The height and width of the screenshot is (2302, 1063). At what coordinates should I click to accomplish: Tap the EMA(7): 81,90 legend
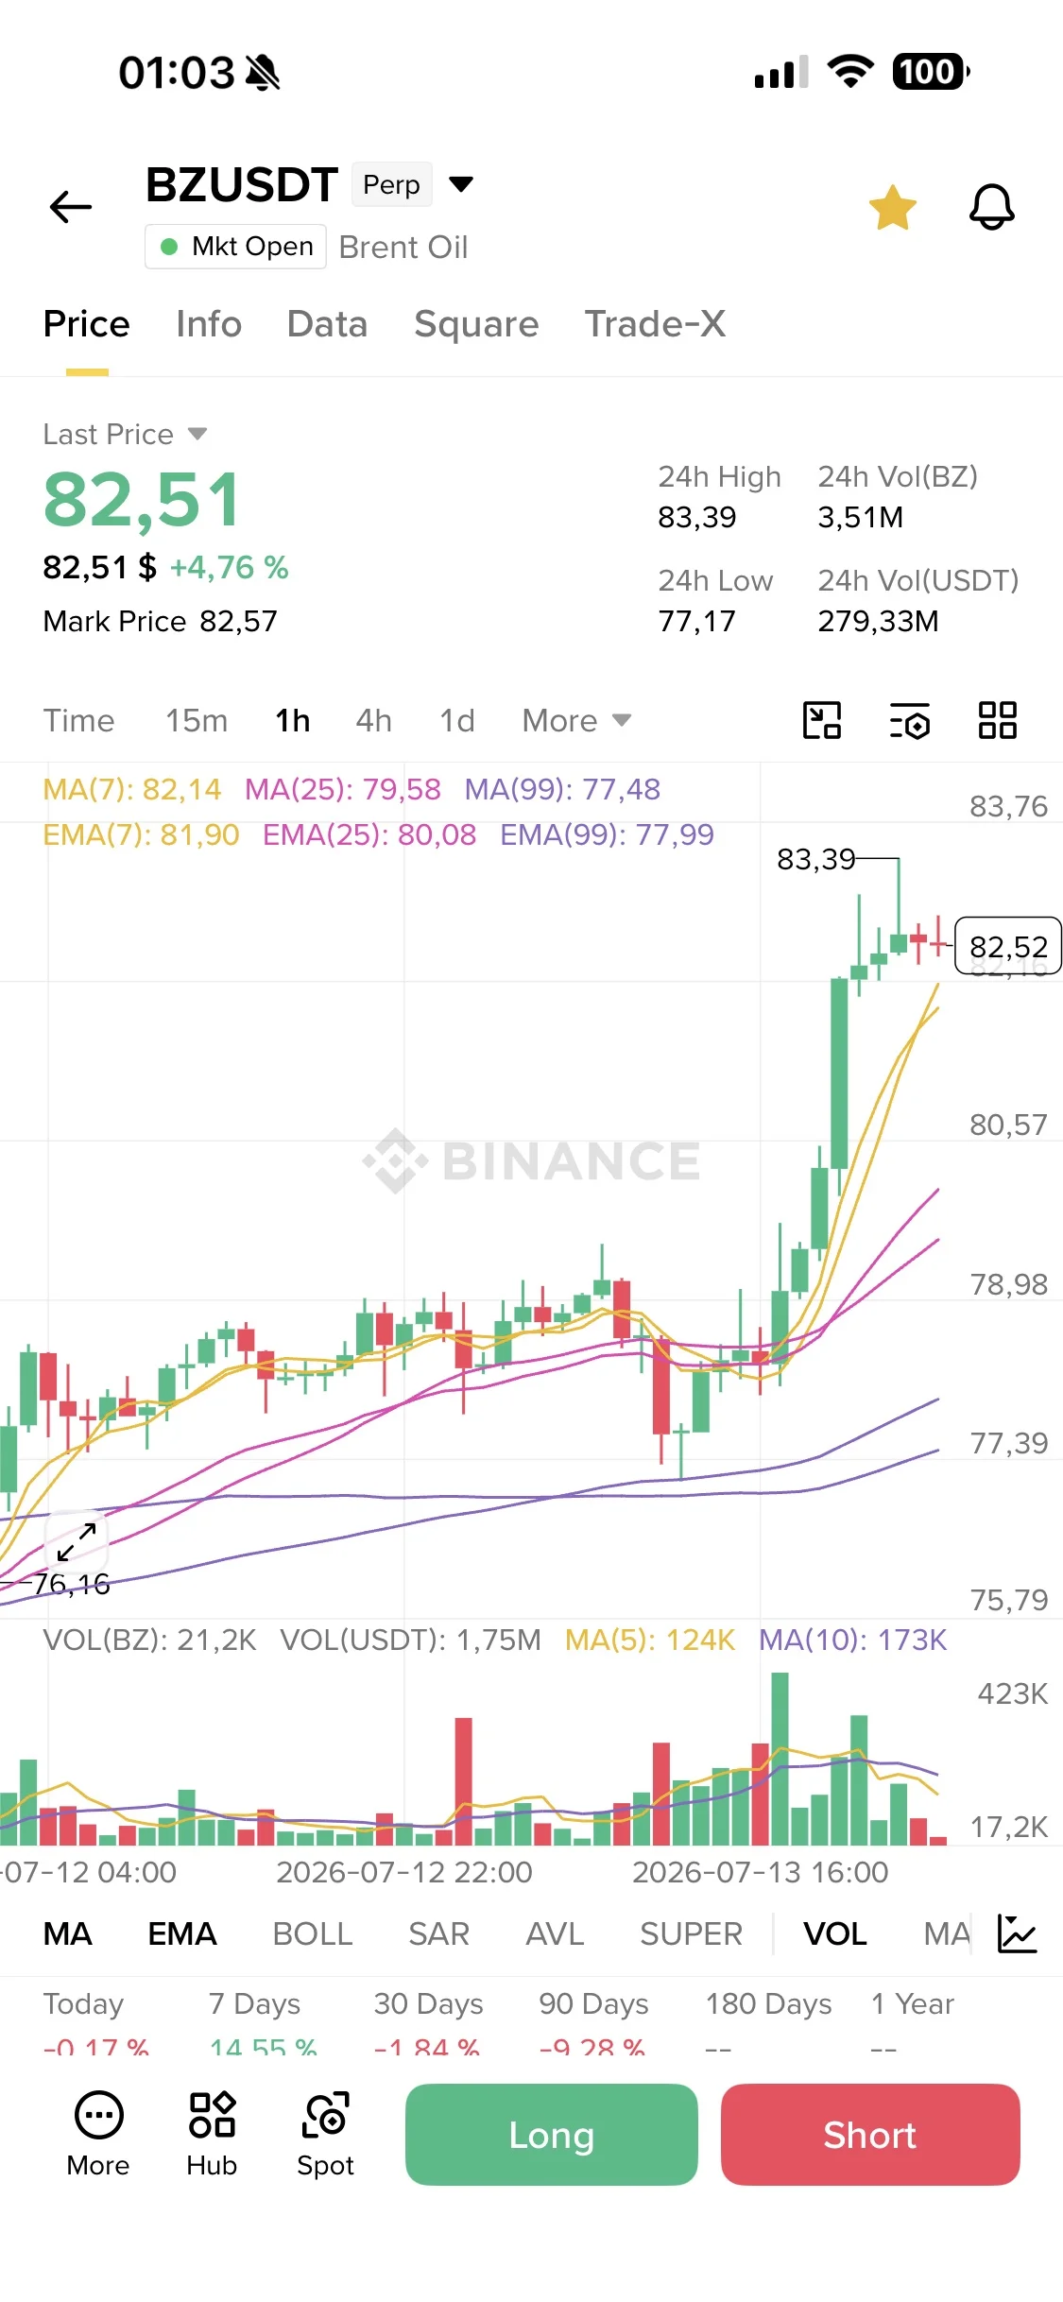[x=142, y=834]
